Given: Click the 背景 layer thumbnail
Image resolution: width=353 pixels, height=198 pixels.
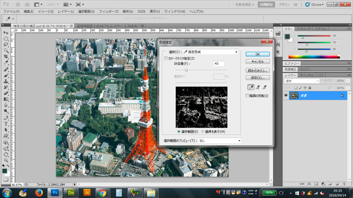Looking at the screenshot, I should (294, 96).
